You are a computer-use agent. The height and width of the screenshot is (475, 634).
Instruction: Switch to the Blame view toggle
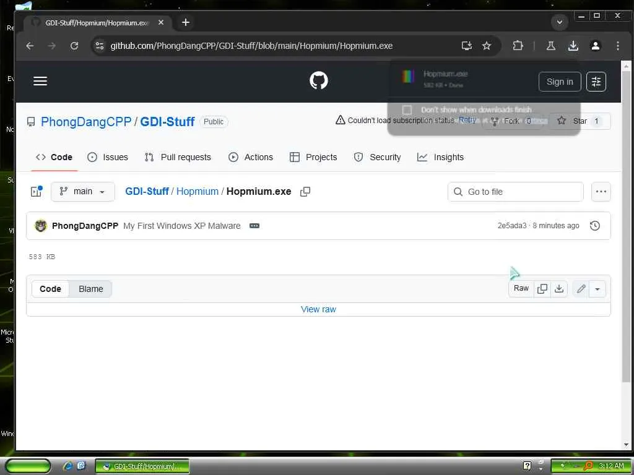[90, 289]
